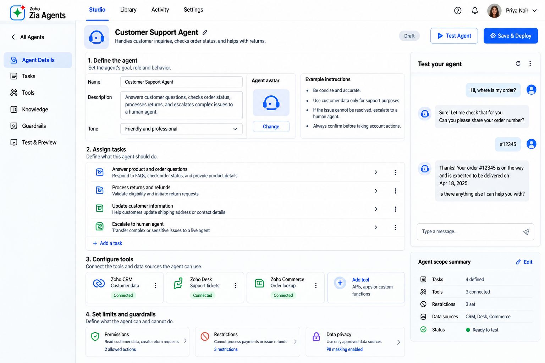Open options for Zoho Commerce tool
545x363 pixels.
pyautogui.click(x=316, y=285)
